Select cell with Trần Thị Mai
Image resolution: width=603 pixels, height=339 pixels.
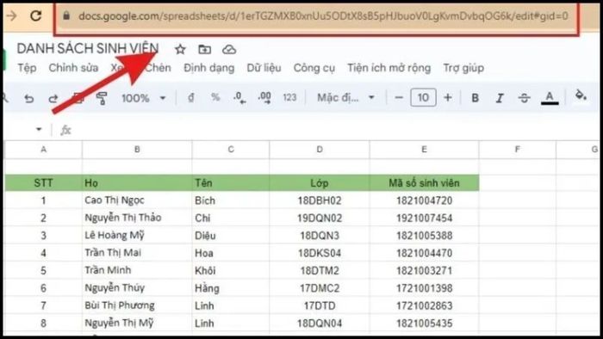pos(137,253)
